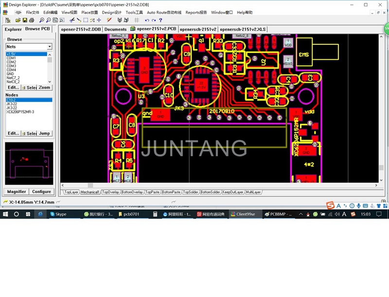Select the KeepOutLayer layer tab
Screen dimensions: 389x297
233,192
